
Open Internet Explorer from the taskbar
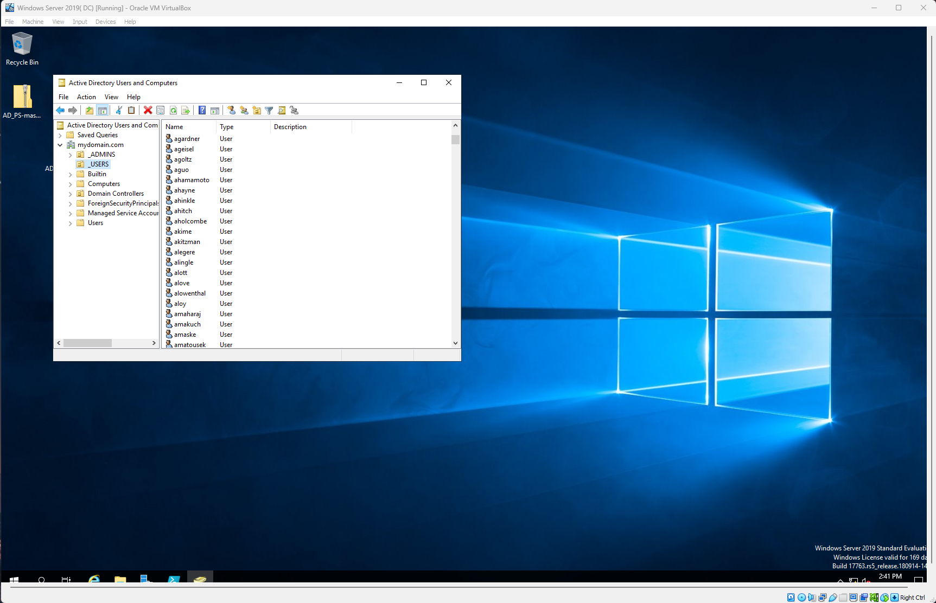click(94, 579)
